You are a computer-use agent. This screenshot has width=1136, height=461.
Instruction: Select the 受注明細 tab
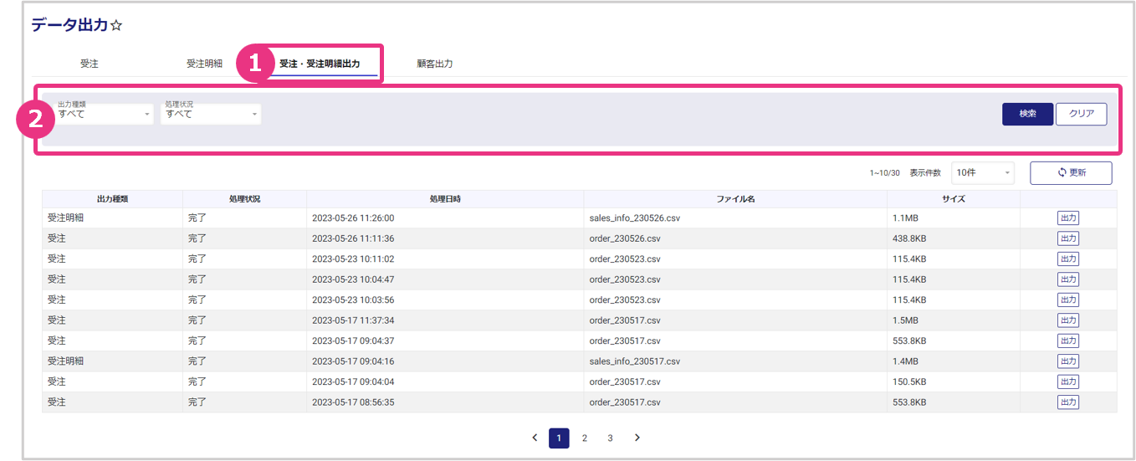(204, 64)
